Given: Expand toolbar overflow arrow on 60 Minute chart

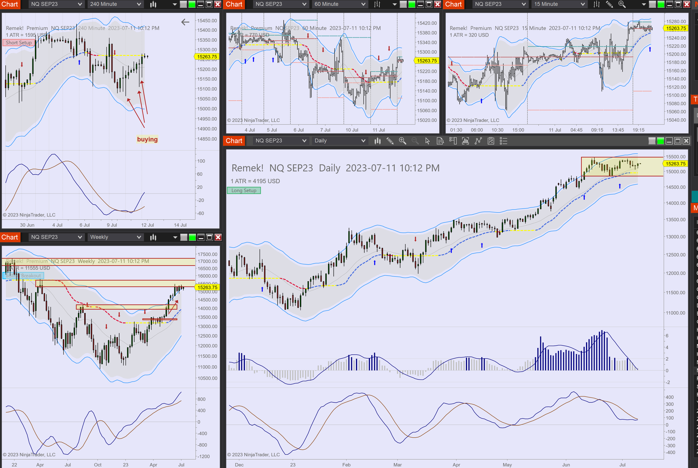Looking at the screenshot, I should tap(395, 4).
